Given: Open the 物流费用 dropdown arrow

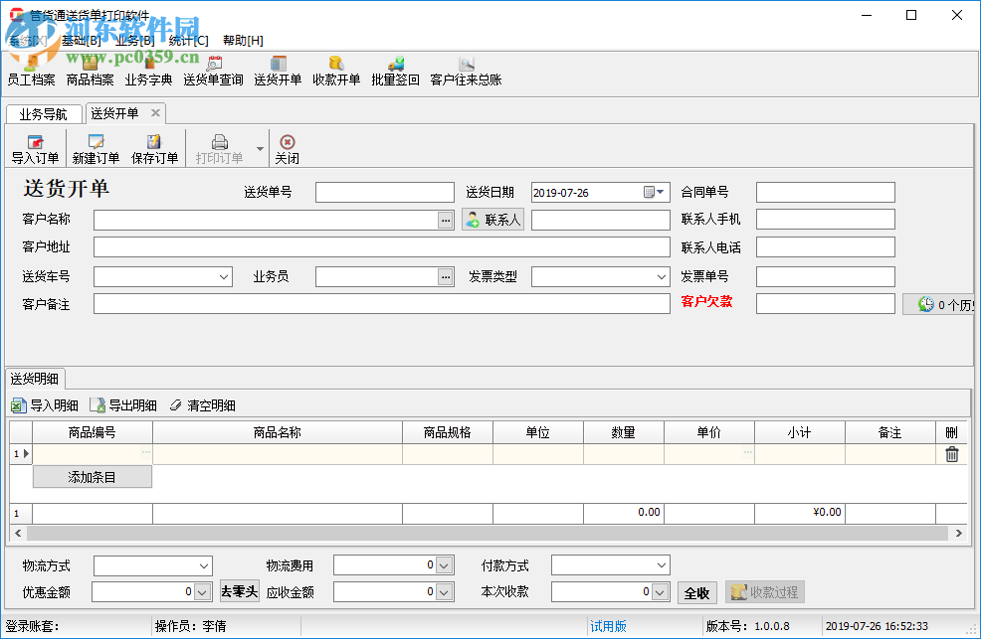Looking at the screenshot, I should pyautogui.click(x=444, y=565).
